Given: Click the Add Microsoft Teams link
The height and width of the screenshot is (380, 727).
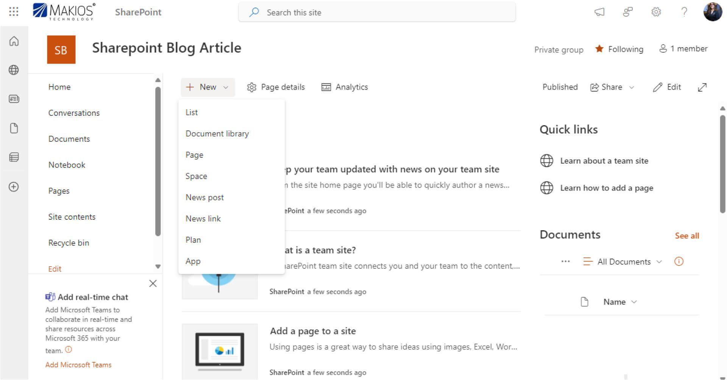Looking at the screenshot, I should pyautogui.click(x=78, y=365).
